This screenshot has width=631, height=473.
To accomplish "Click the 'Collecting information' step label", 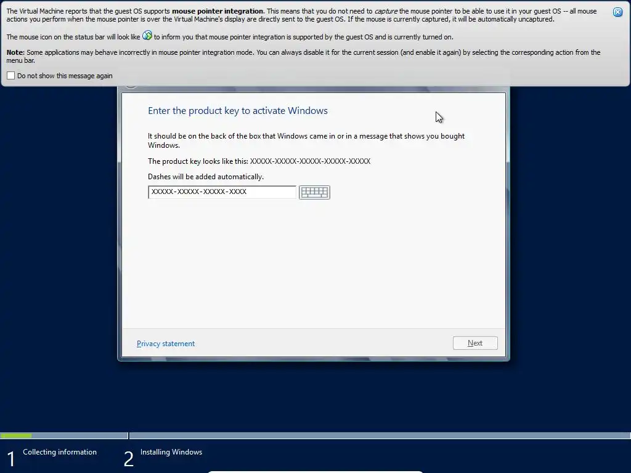I will [60, 452].
